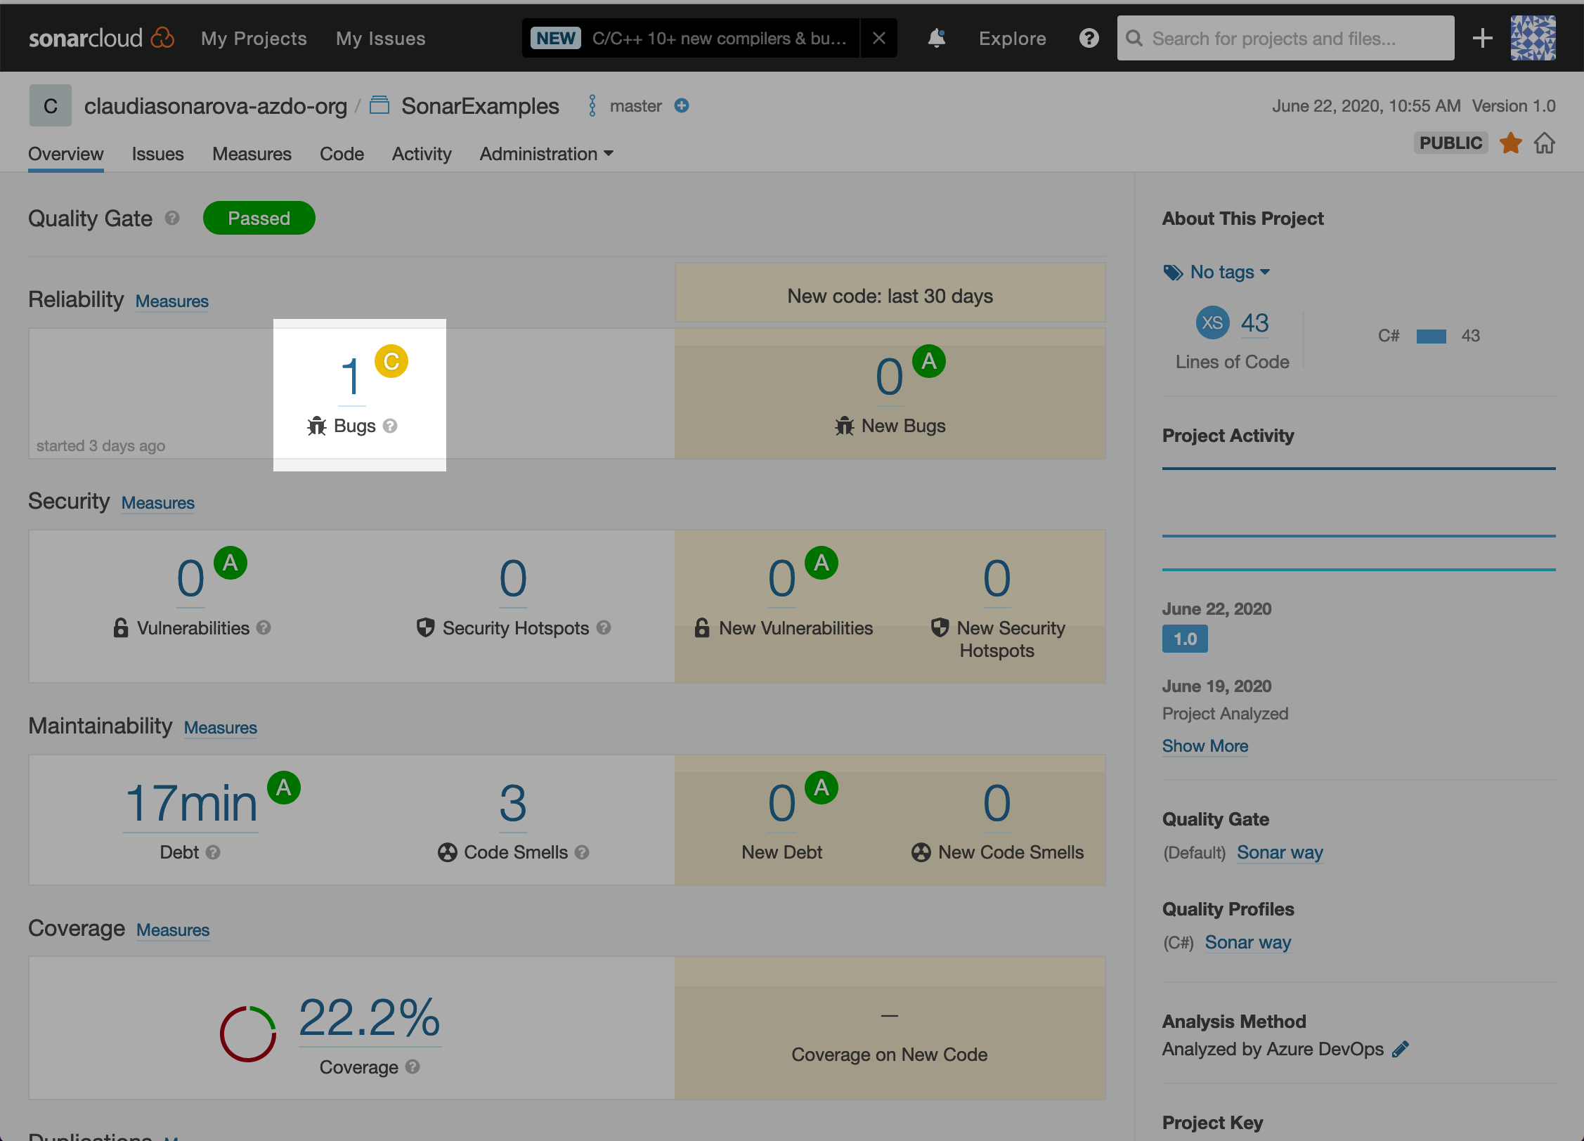
Task: Click the A rating badge on Vulnerabilities
Action: click(x=230, y=563)
